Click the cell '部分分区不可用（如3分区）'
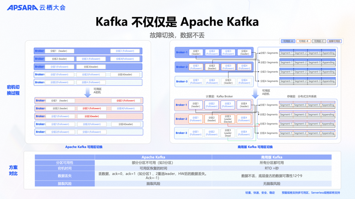355x199 pixels. [153, 163]
